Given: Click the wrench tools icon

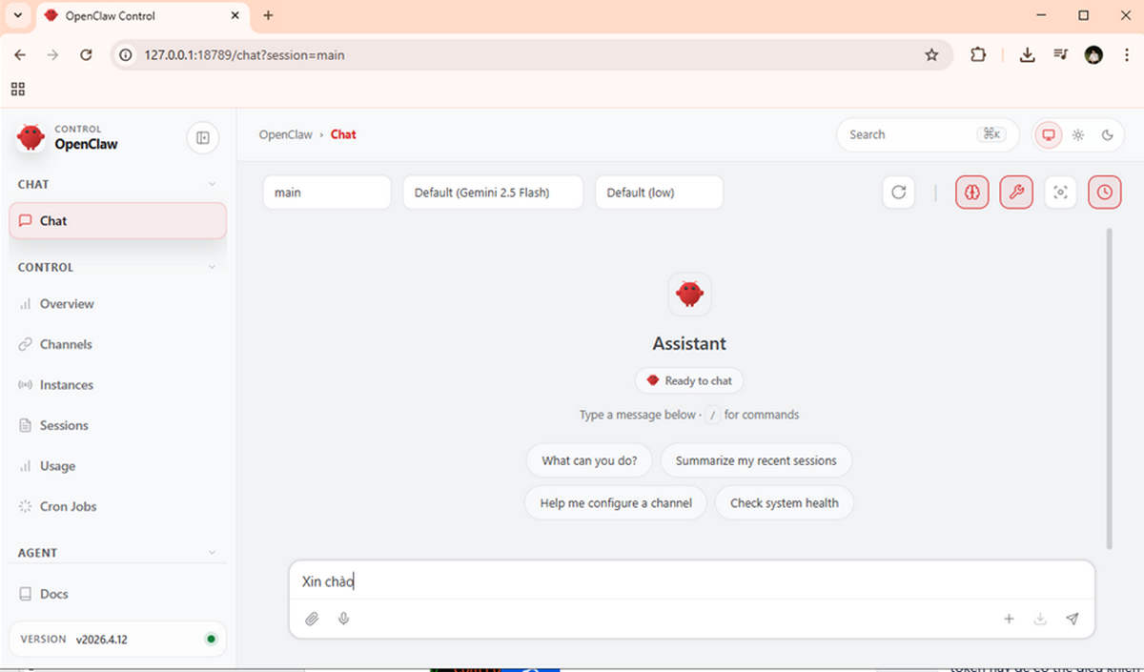Looking at the screenshot, I should pos(1016,192).
